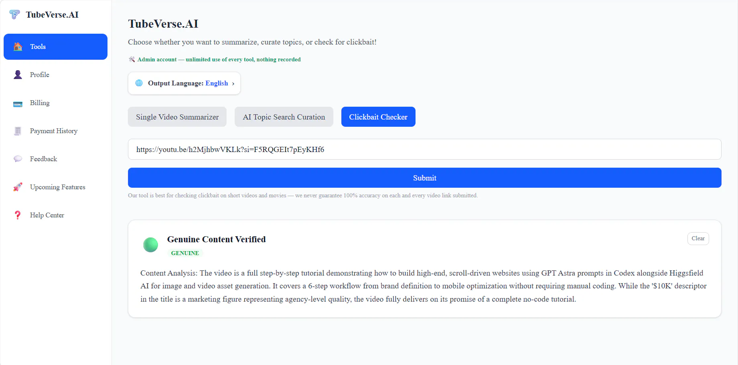
Task: Click the TubeVerse.AI logo icon
Action: click(x=14, y=15)
